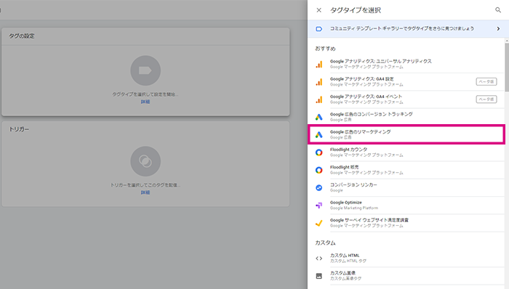Close the tag type selection panel
This screenshot has width=509, height=289.
click(318, 10)
